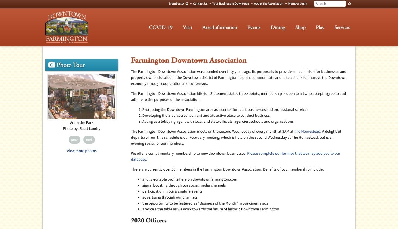398x229 pixels.
Task: Select Dining from the main navigation
Action: tap(278, 27)
